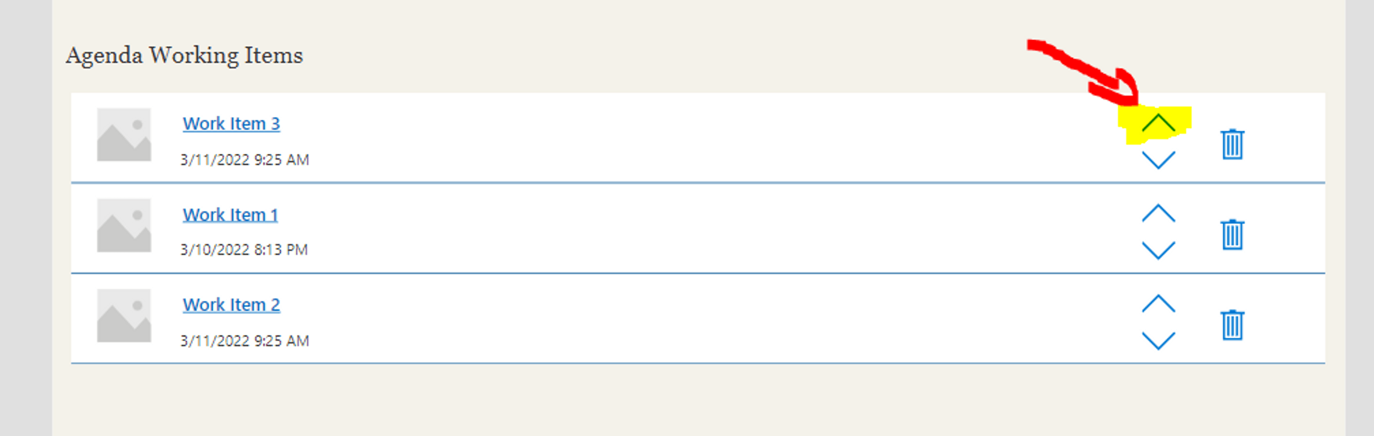Move Work Item 3 up
The height and width of the screenshot is (436, 1374).
tap(1158, 123)
